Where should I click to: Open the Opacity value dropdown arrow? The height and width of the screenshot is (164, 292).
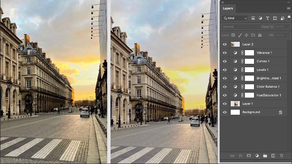click(288, 27)
